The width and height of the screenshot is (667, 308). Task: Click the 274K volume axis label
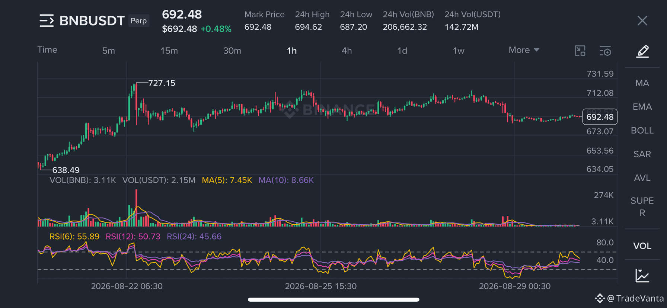603,195
